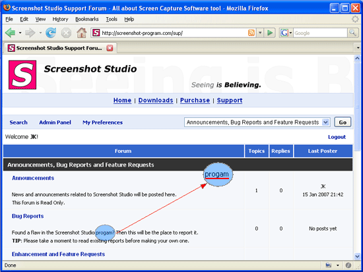Open the Announcements forum
This screenshot has height=272, width=363.
(x=33, y=178)
